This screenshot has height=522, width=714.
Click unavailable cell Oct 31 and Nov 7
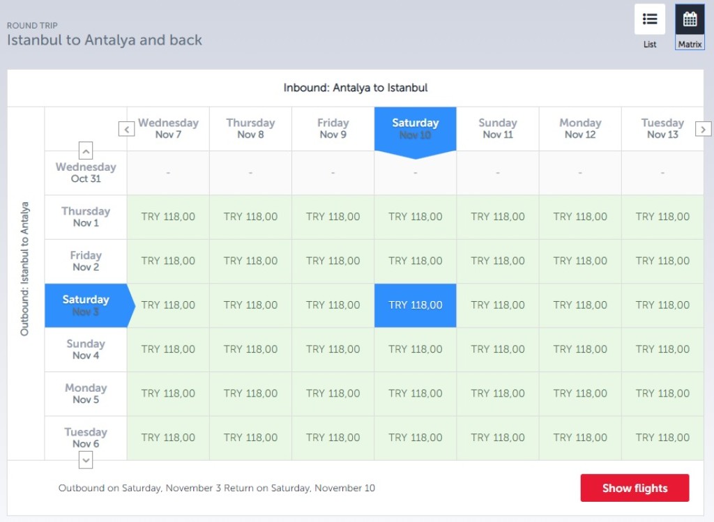168,173
